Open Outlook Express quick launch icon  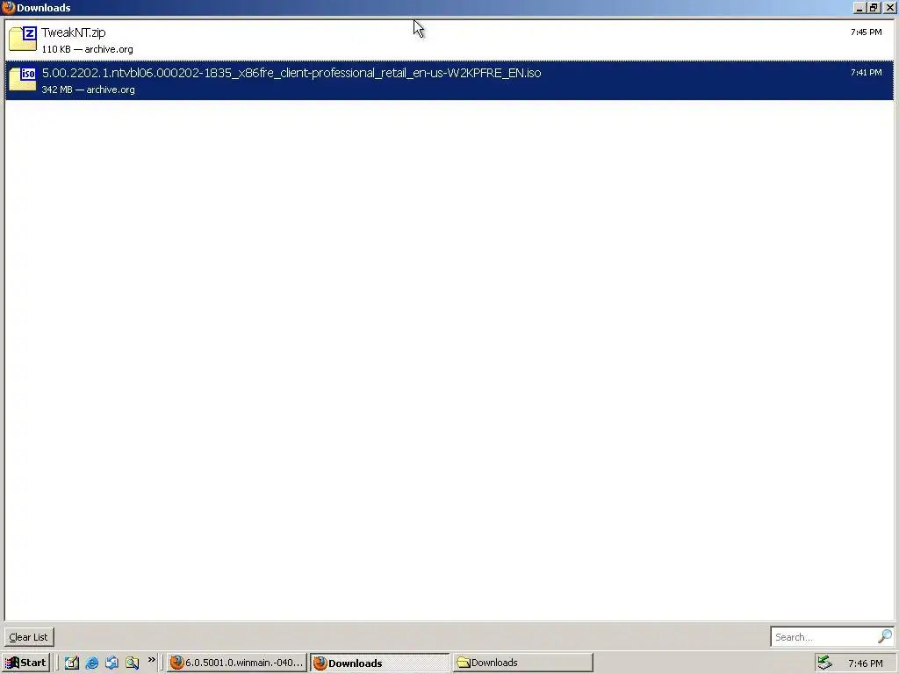pos(111,663)
